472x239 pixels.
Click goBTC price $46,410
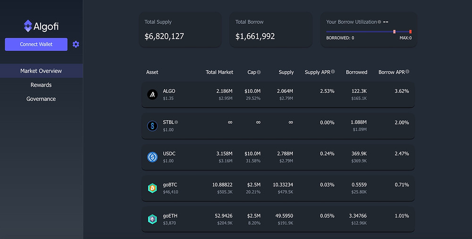(170, 192)
